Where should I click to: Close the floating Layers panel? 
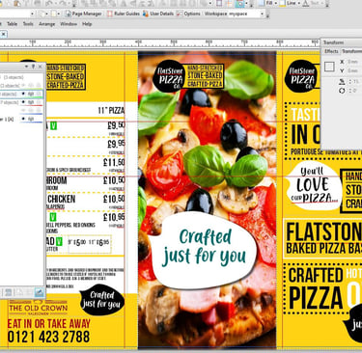point(40,67)
